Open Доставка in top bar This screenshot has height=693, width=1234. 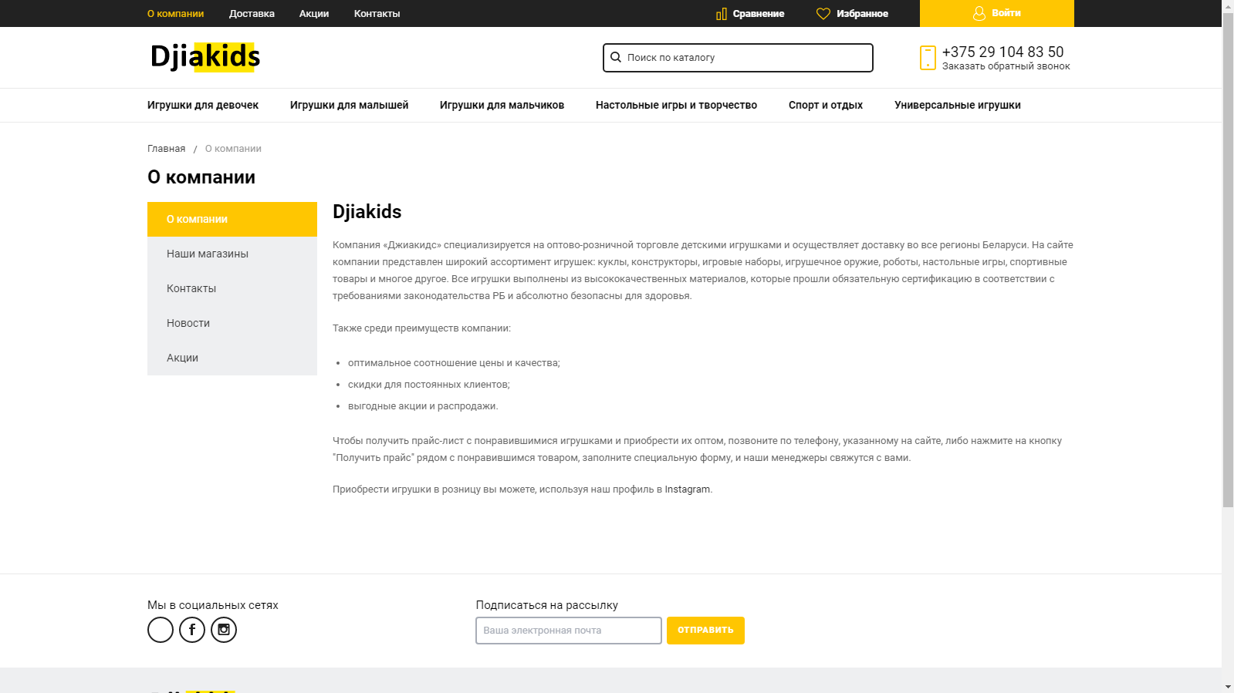tap(252, 14)
